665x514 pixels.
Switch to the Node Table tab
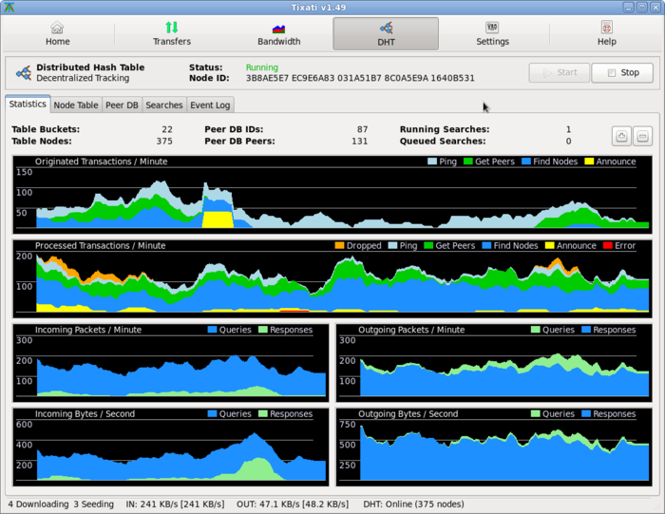coord(76,105)
